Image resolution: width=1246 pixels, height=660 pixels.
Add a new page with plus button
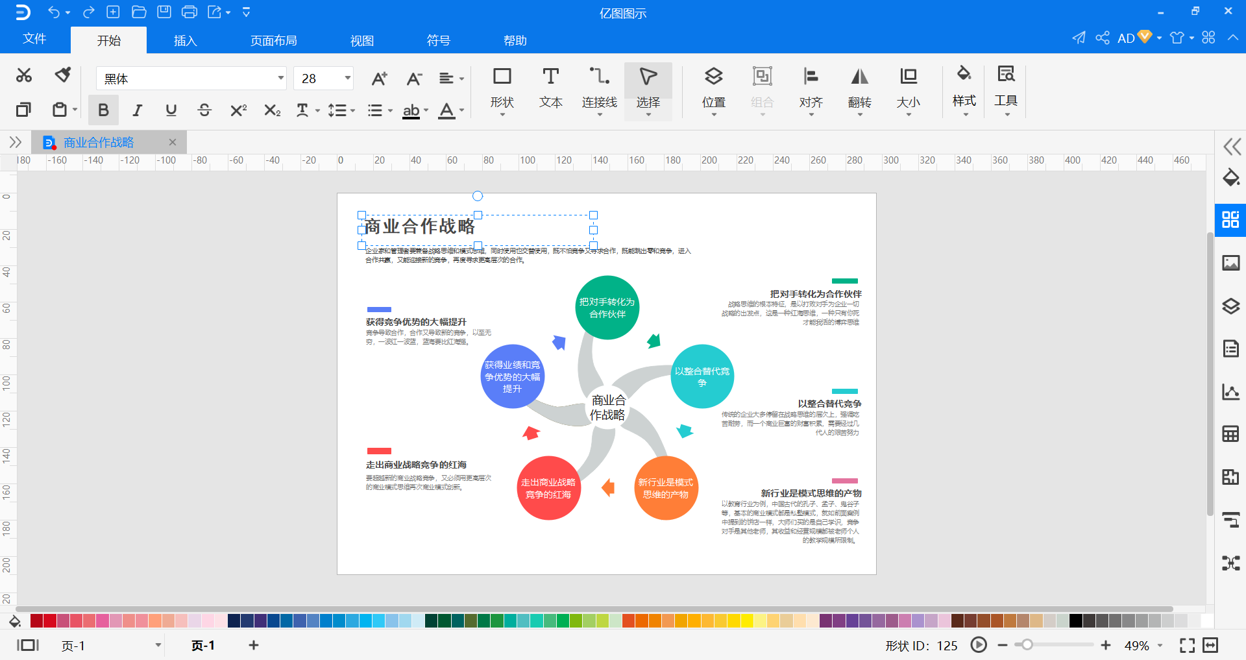pyautogui.click(x=254, y=645)
